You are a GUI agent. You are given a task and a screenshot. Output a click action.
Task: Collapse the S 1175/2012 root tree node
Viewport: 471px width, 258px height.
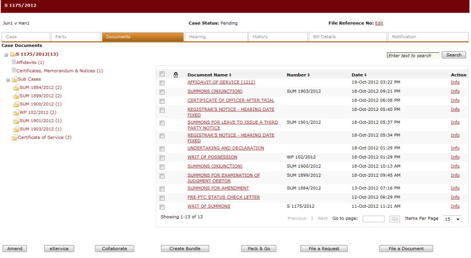coord(6,55)
